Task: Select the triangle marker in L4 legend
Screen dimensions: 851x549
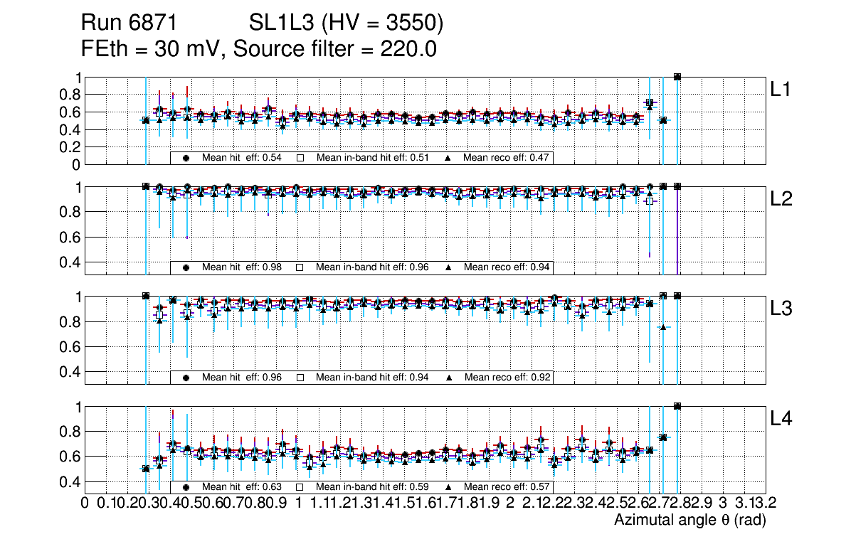Action: tap(448, 487)
